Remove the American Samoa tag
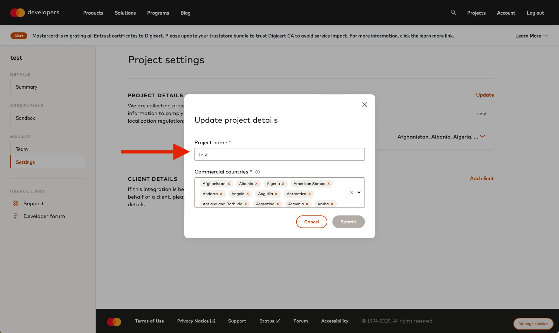 (329, 184)
